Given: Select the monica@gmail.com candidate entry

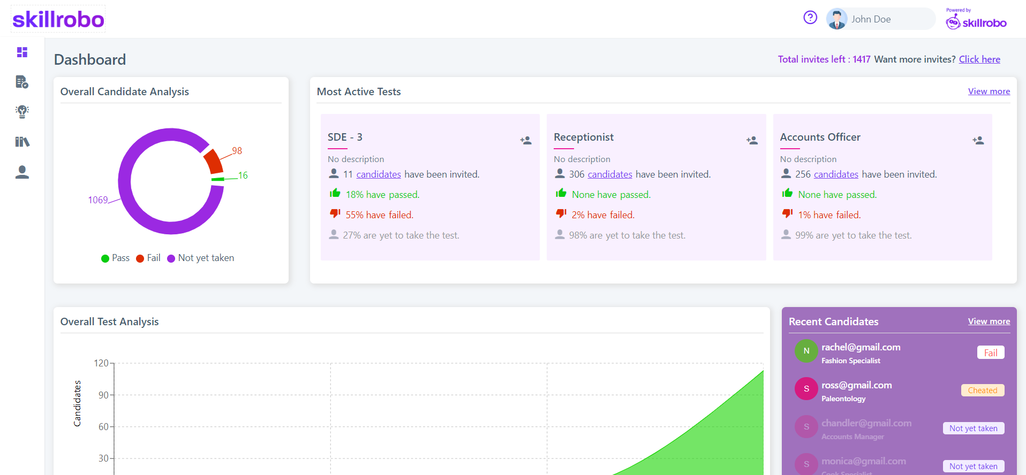Looking at the screenshot, I should click(x=899, y=463).
